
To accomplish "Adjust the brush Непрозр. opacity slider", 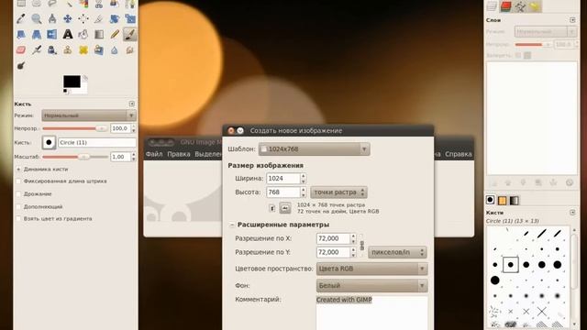I will tap(75, 128).
